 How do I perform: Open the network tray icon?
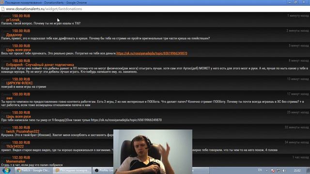point(279,171)
